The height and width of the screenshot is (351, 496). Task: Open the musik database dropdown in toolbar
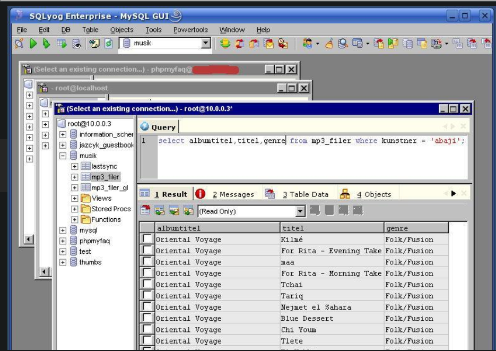point(206,43)
